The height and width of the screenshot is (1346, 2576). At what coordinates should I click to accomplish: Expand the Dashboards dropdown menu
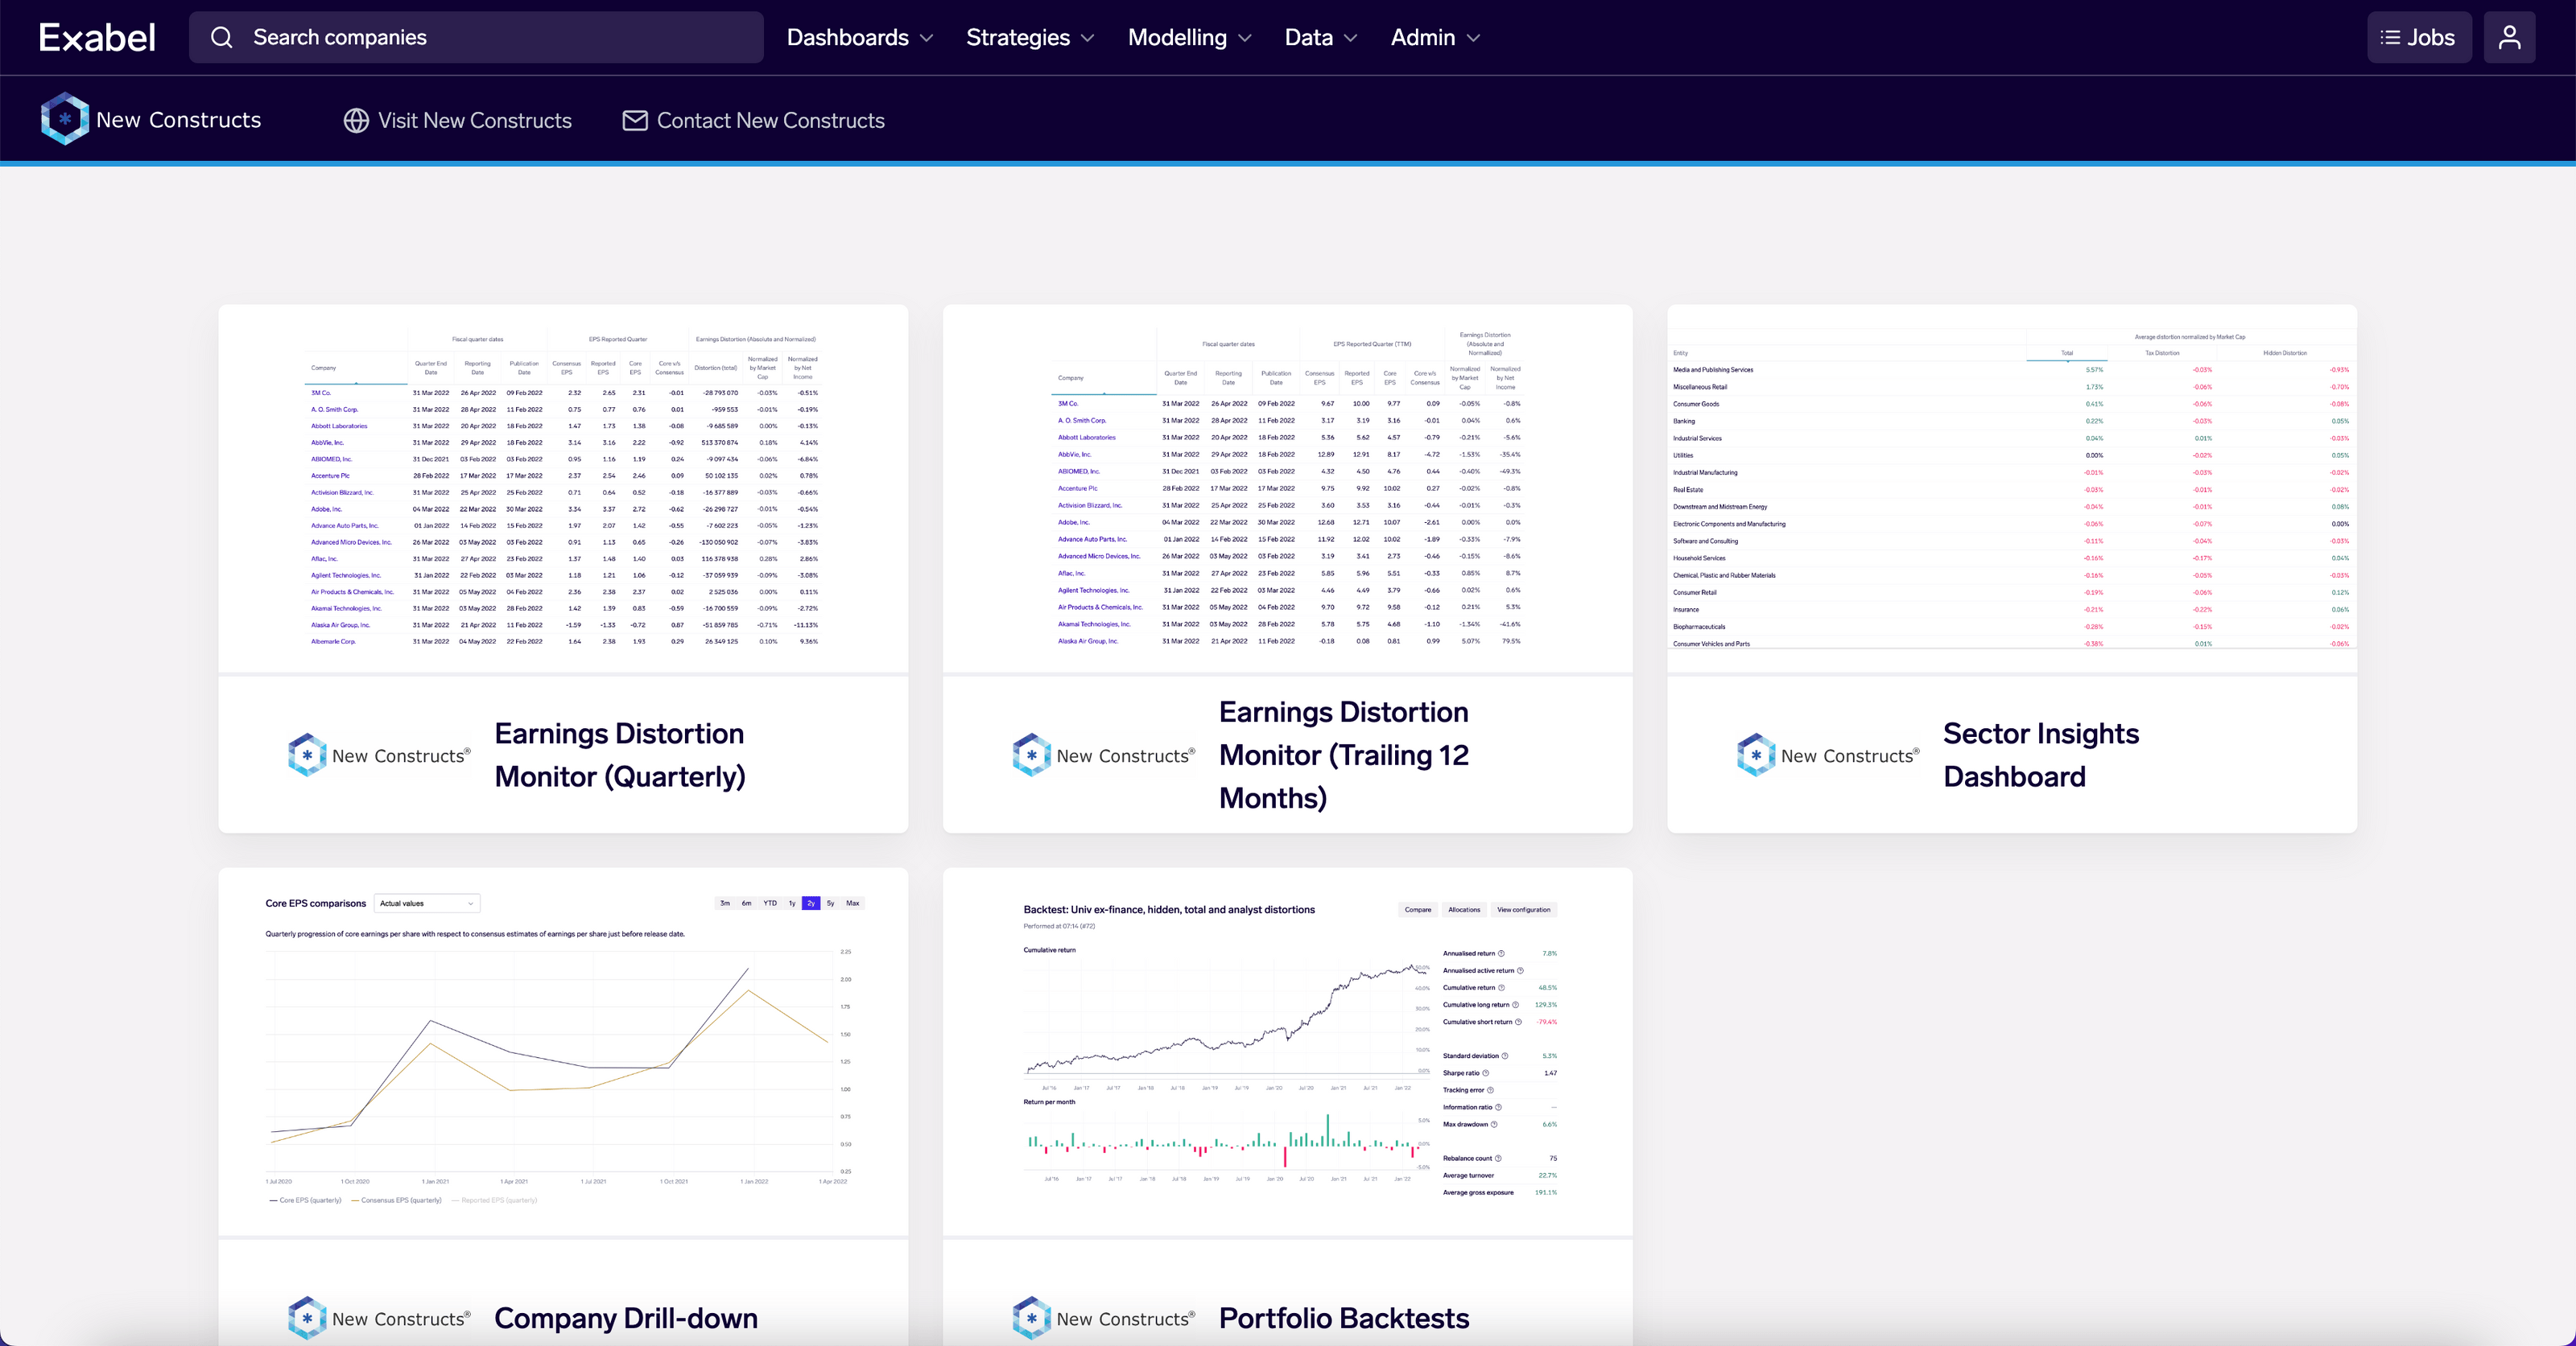click(859, 38)
